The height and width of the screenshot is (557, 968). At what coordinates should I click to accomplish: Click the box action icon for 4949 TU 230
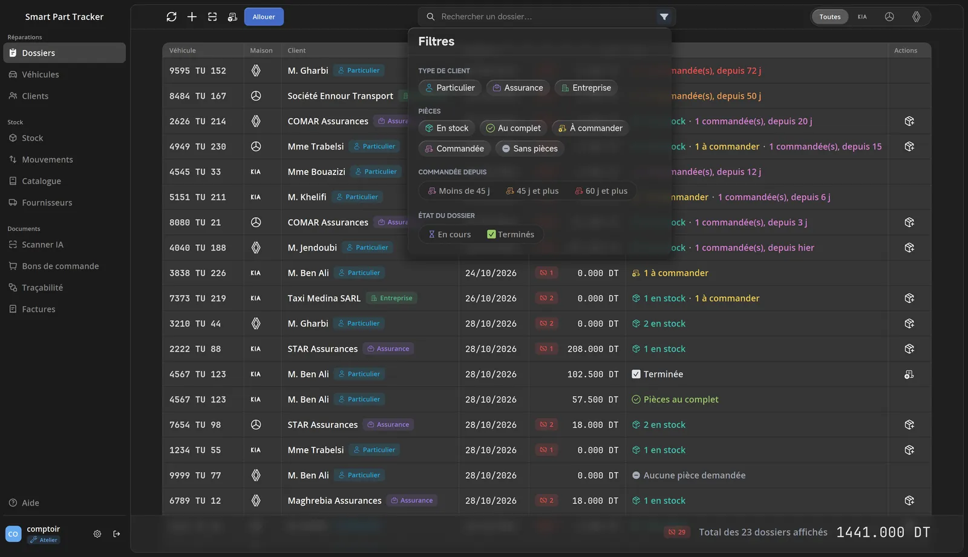pyautogui.click(x=909, y=147)
